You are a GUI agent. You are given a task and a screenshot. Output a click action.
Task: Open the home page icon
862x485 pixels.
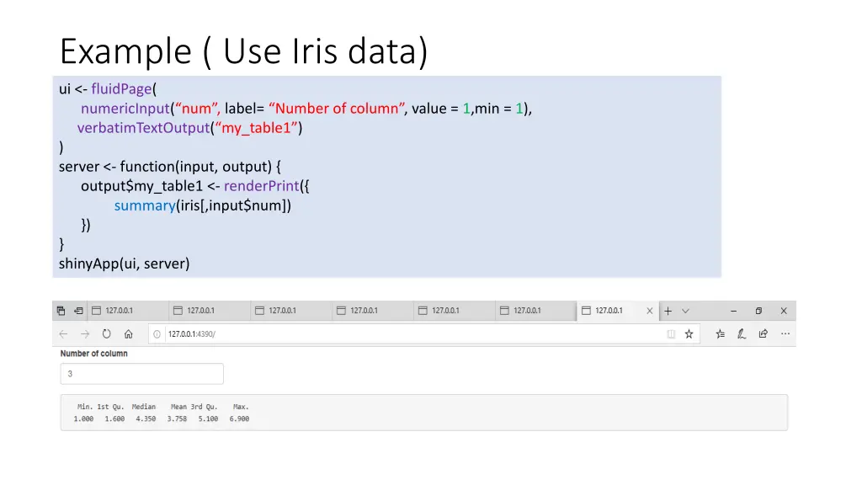[x=129, y=333]
